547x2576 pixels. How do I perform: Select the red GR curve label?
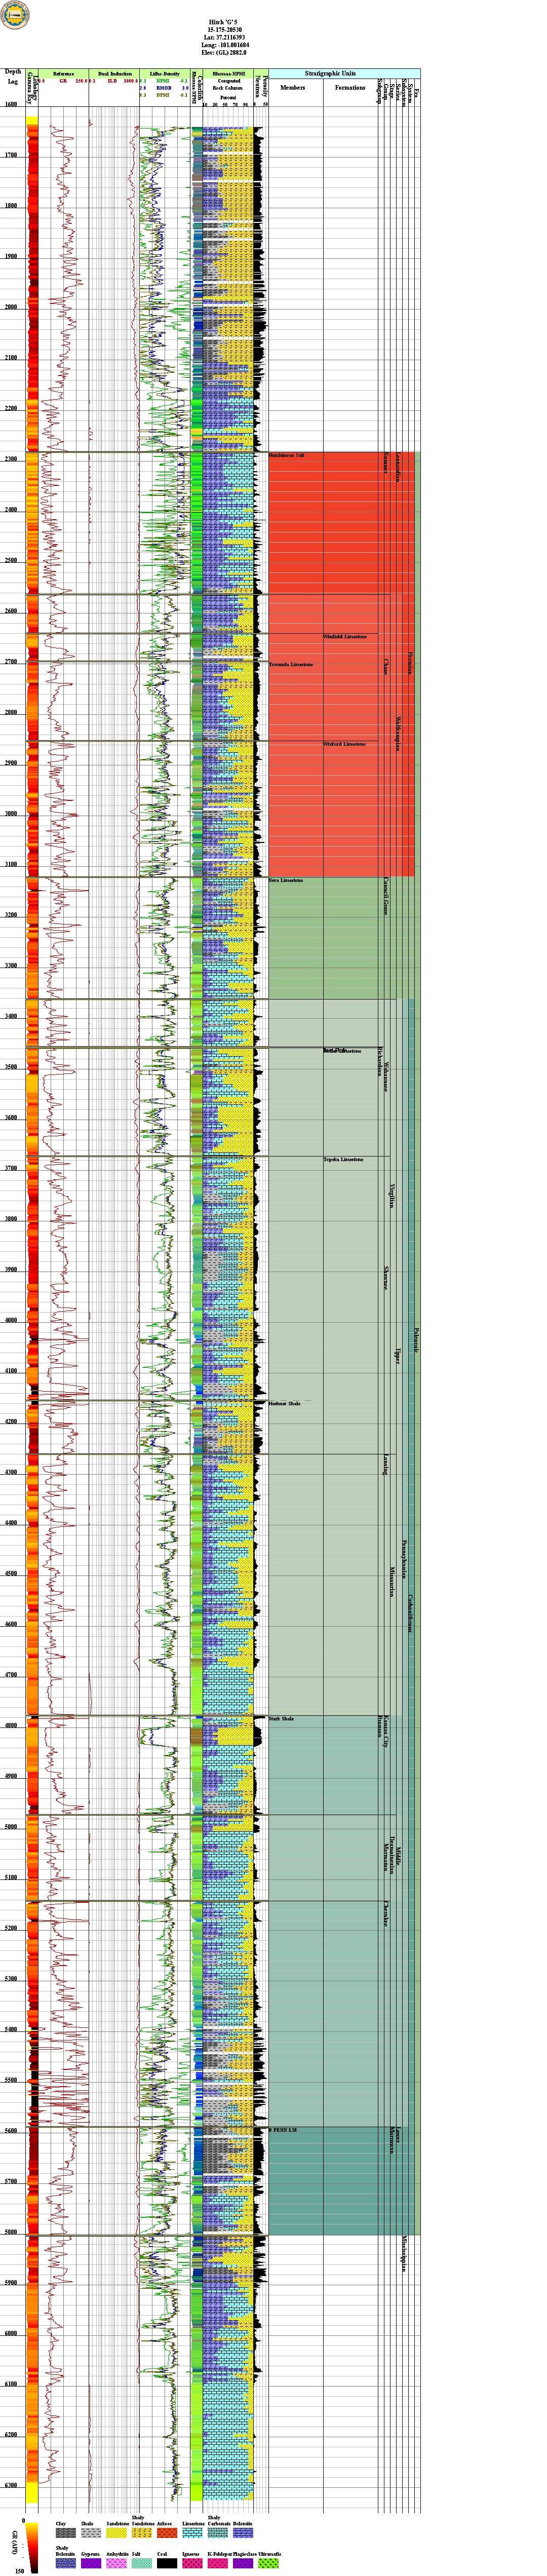coord(63,81)
